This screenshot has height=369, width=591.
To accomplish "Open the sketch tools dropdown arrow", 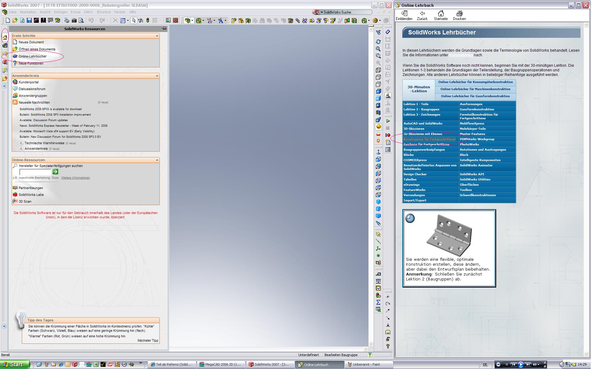I will click(x=215, y=21).
